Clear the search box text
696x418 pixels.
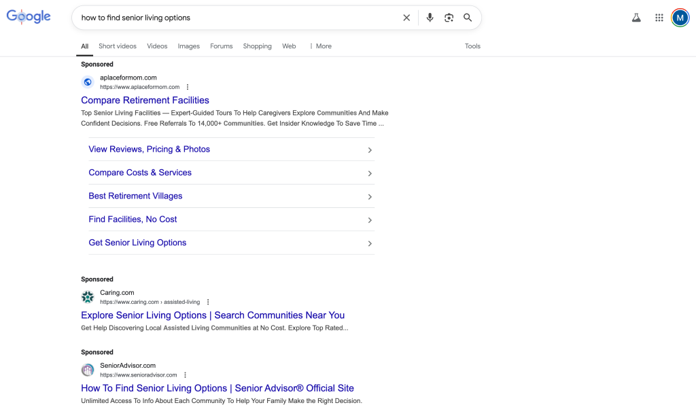406,18
